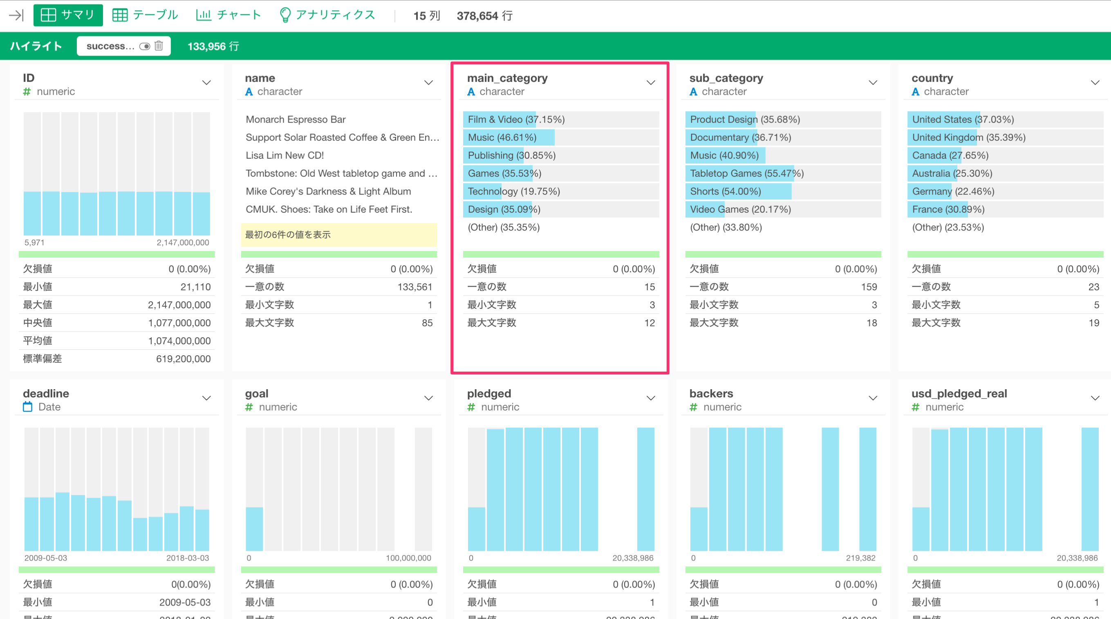Select the サマリ view button
The width and height of the screenshot is (1111, 619).
(x=68, y=15)
